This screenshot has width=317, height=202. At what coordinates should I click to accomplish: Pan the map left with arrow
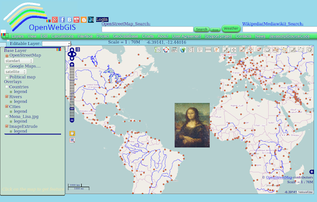click(69, 54)
